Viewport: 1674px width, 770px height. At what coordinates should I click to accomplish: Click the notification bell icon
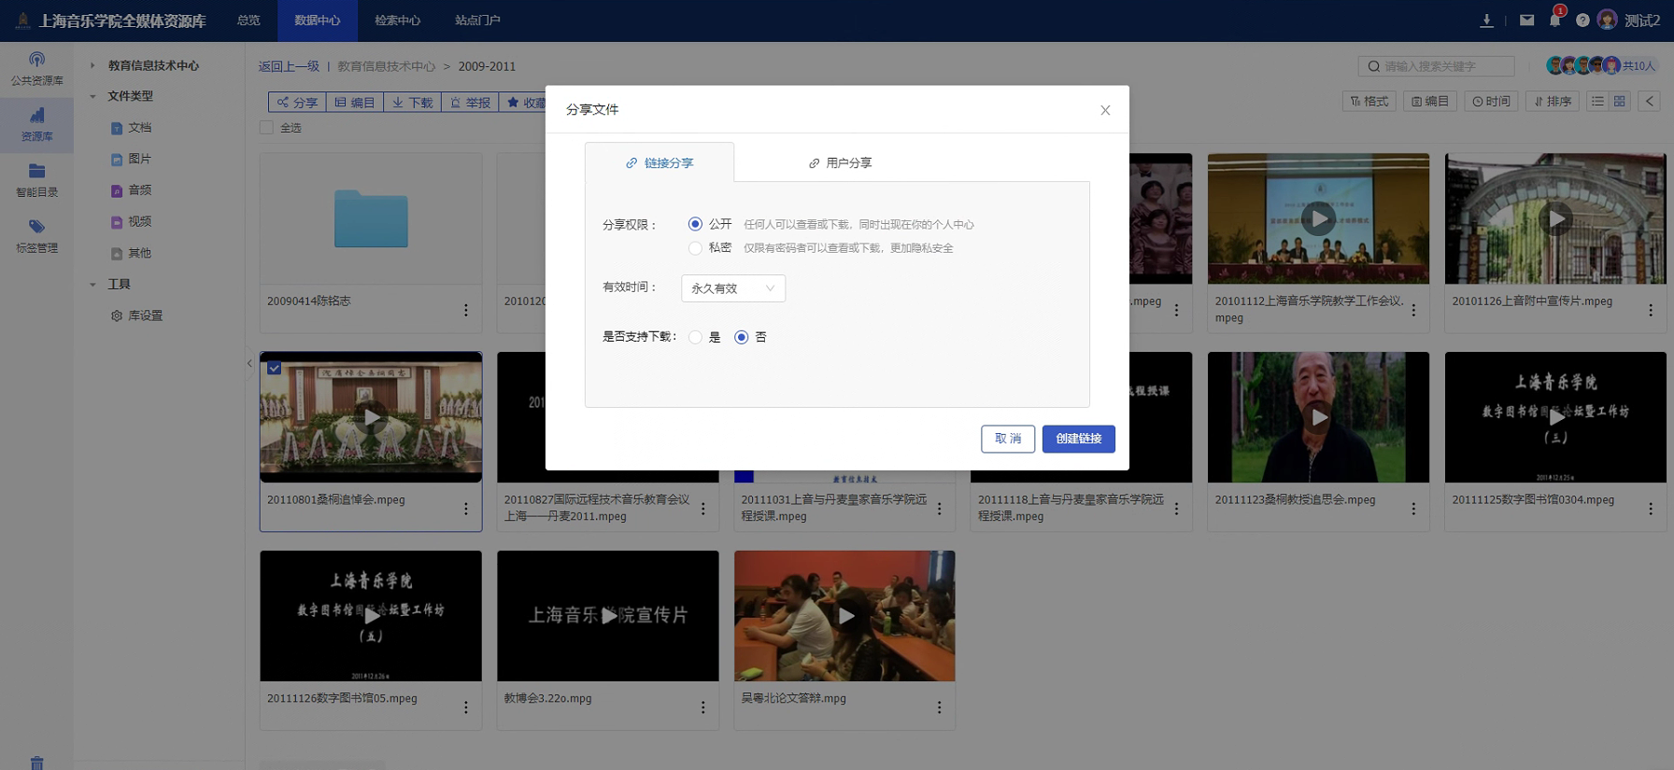pos(1554,21)
